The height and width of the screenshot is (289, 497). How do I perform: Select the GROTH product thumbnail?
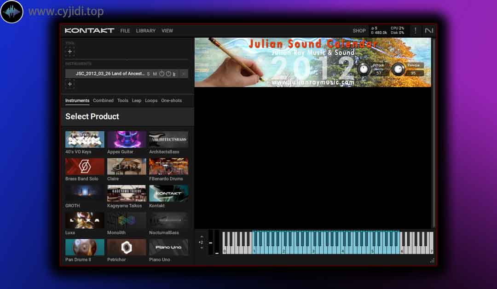coord(85,193)
